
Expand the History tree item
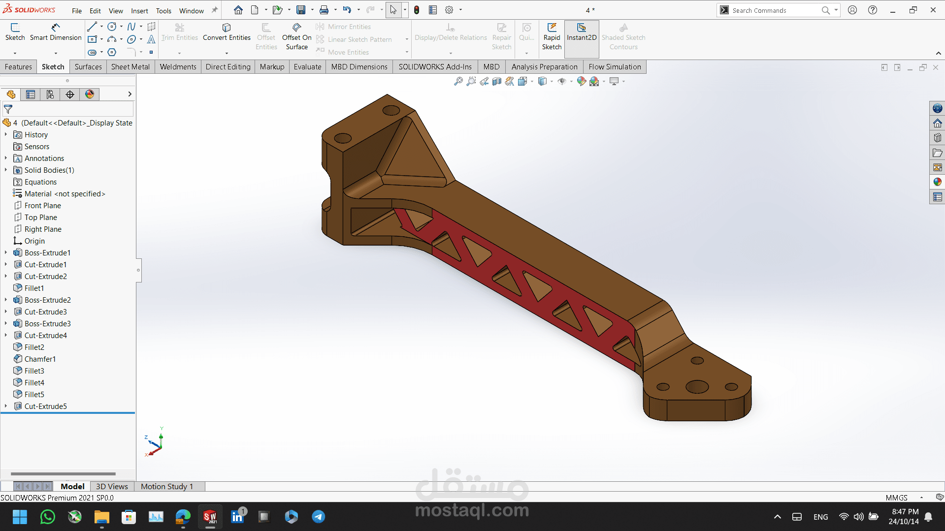(6, 135)
